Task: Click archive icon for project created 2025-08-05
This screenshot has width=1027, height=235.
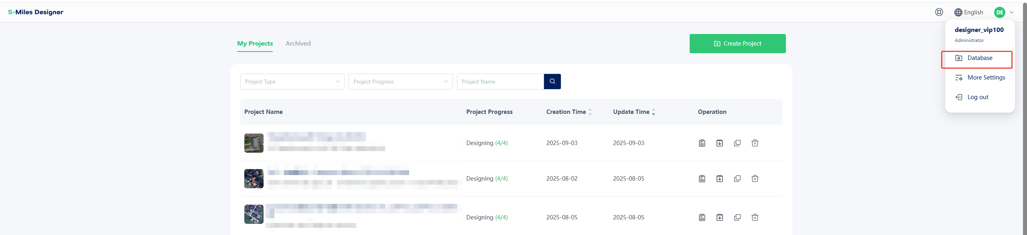Action: pos(720,217)
